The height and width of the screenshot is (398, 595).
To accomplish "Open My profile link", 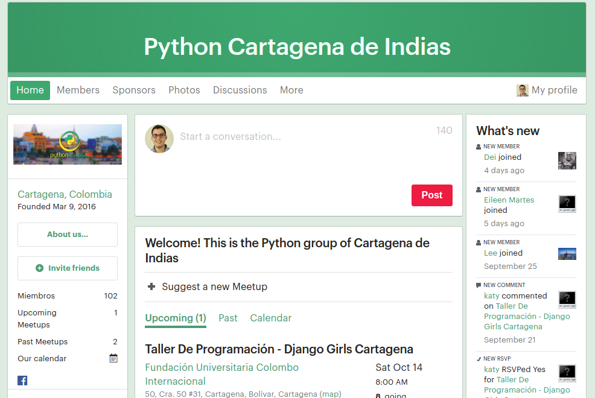I will tap(555, 90).
